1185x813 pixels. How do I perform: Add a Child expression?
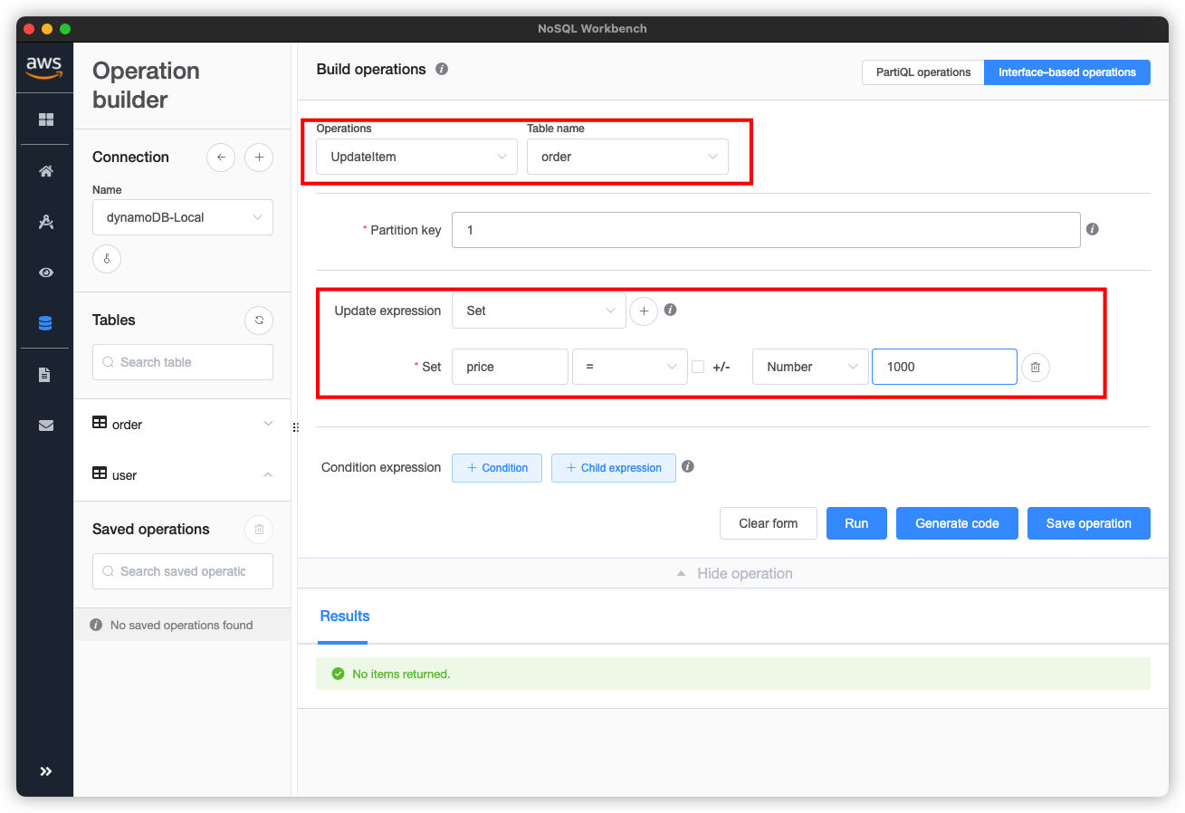click(614, 468)
